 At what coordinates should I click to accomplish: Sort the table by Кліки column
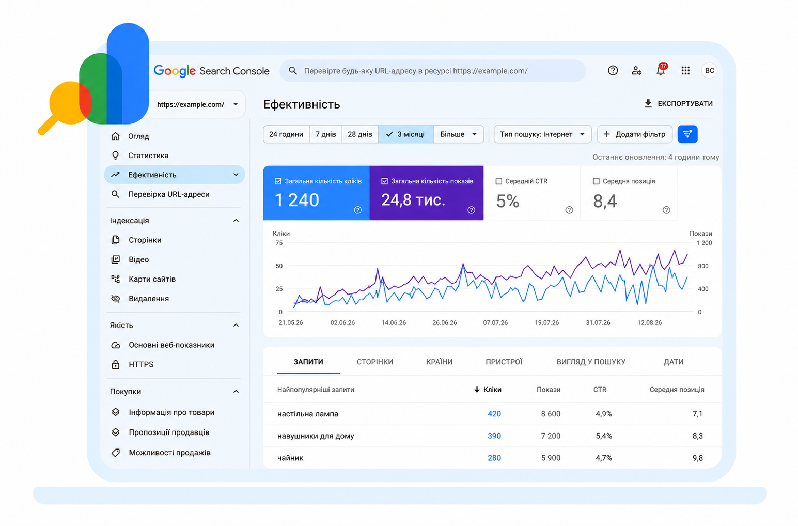(488, 390)
